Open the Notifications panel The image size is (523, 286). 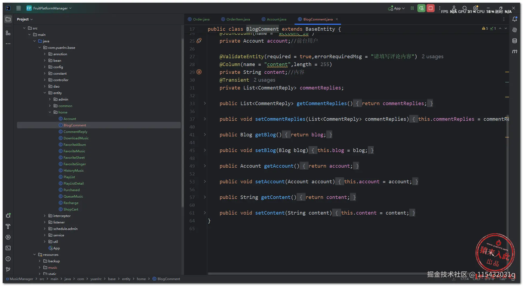tap(515, 19)
